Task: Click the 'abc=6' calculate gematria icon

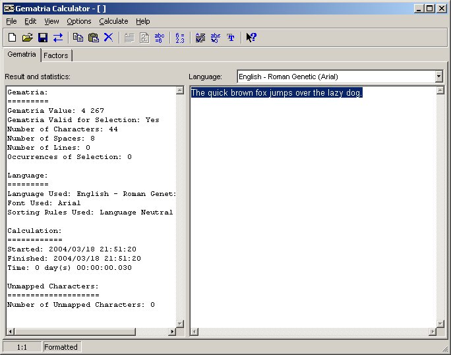Action: click(159, 38)
